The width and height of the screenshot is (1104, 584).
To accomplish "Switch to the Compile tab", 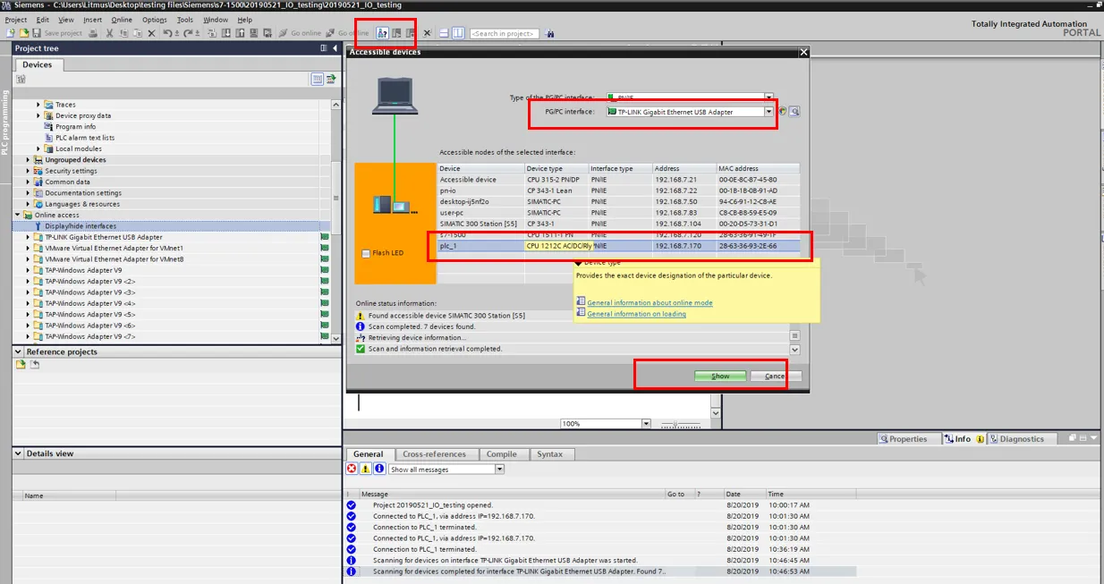I will pyautogui.click(x=502, y=454).
